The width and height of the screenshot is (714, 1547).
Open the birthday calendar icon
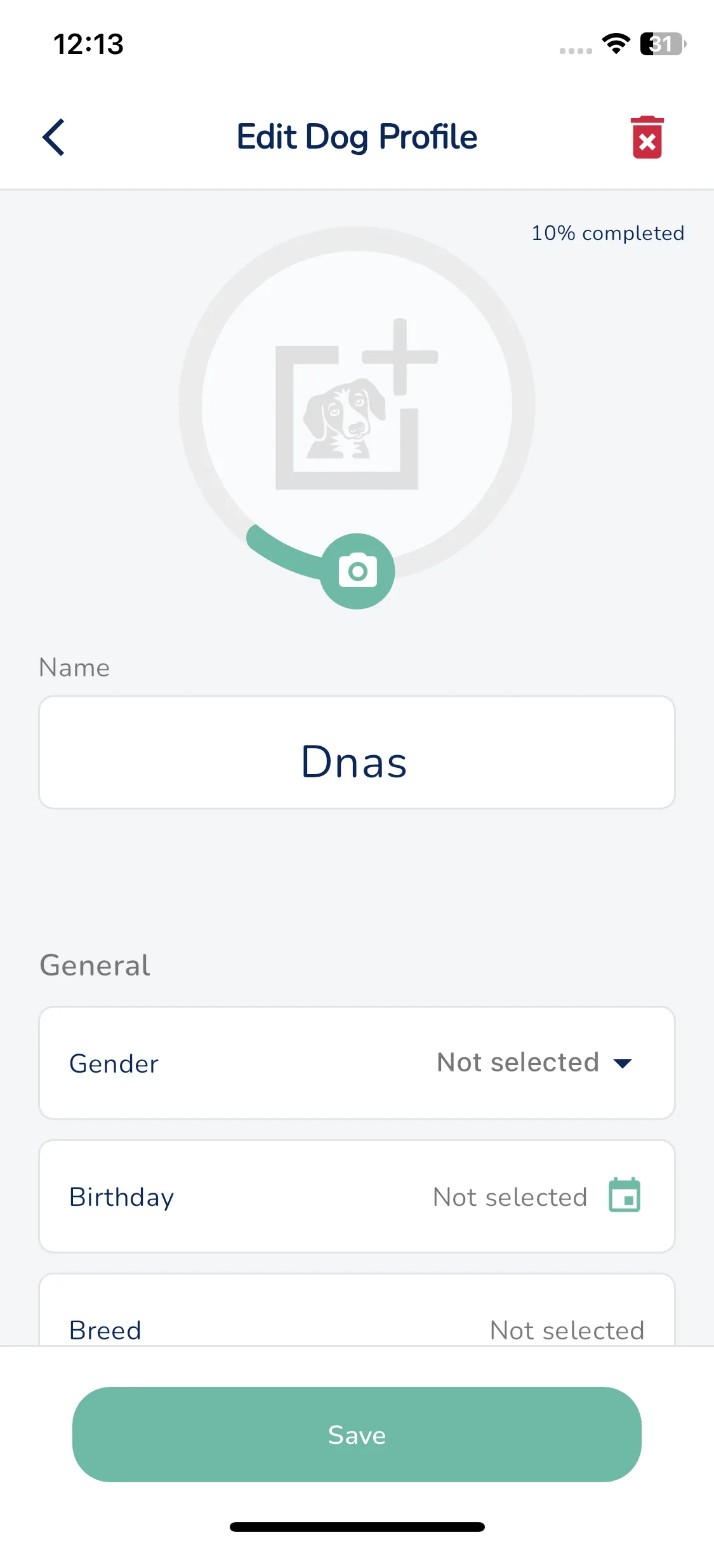click(x=625, y=1196)
